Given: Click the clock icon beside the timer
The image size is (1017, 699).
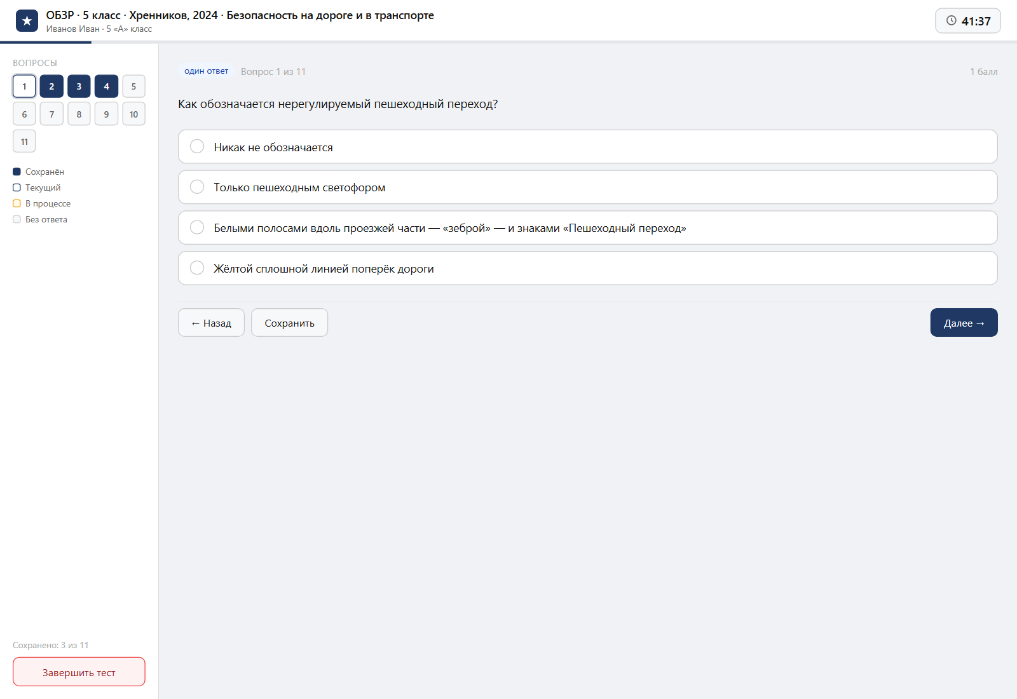Looking at the screenshot, I should click(x=951, y=20).
